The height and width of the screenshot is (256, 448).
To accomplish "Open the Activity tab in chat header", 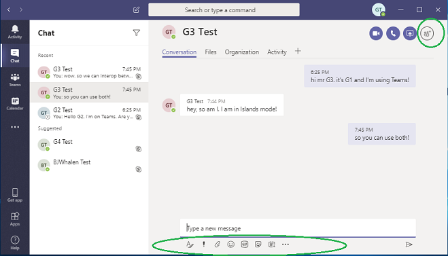I will 277,52.
